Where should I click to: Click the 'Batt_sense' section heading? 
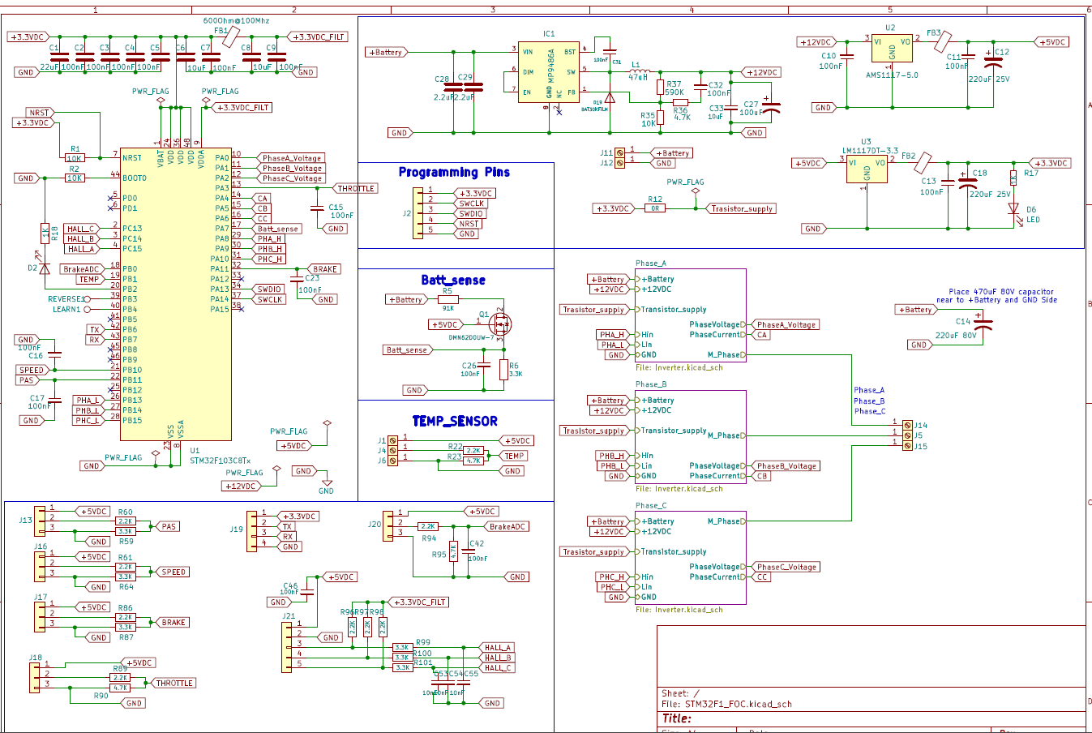[x=453, y=280]
